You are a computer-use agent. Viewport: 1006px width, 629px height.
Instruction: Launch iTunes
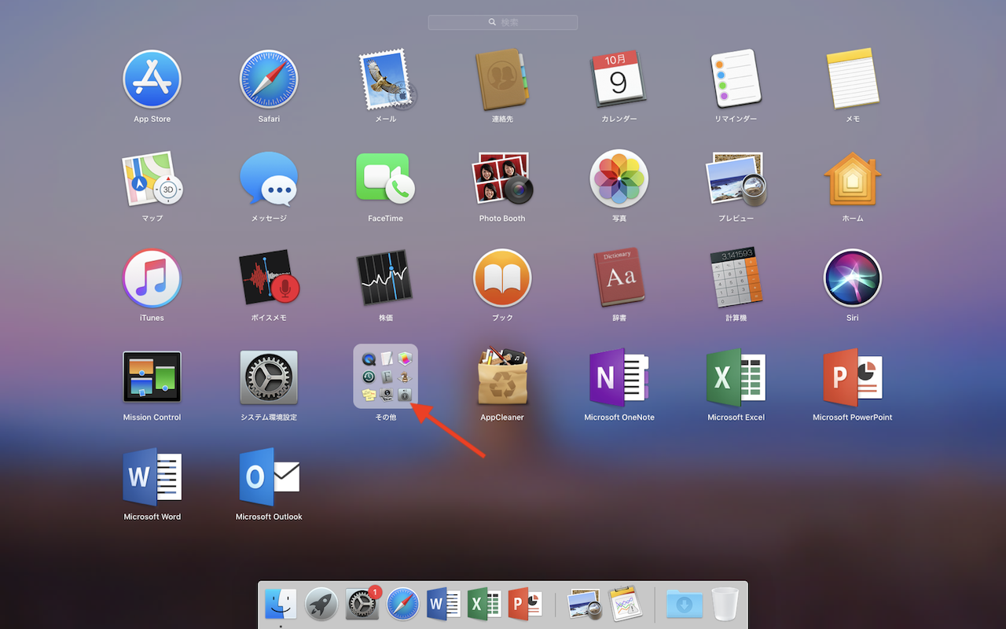[x=152, y=278]
